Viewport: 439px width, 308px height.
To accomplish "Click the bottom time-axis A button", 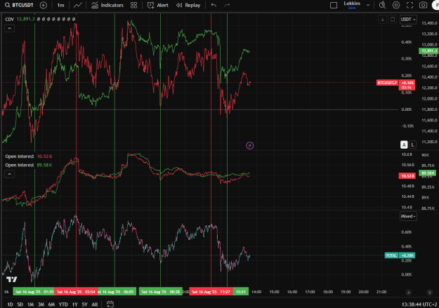I will tap(408, 293).
